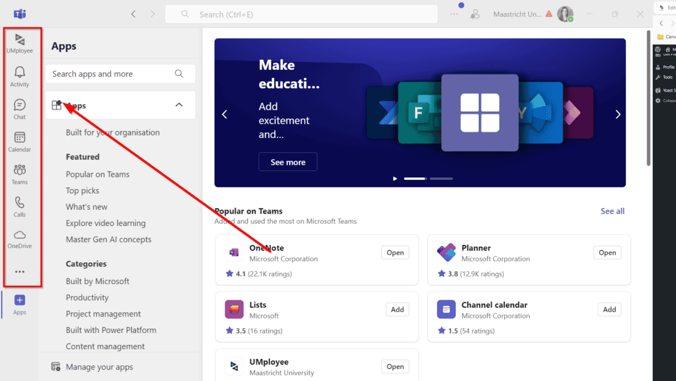Open the Calendar sidebar icon
676x381 pixels.
click(19, 141)
